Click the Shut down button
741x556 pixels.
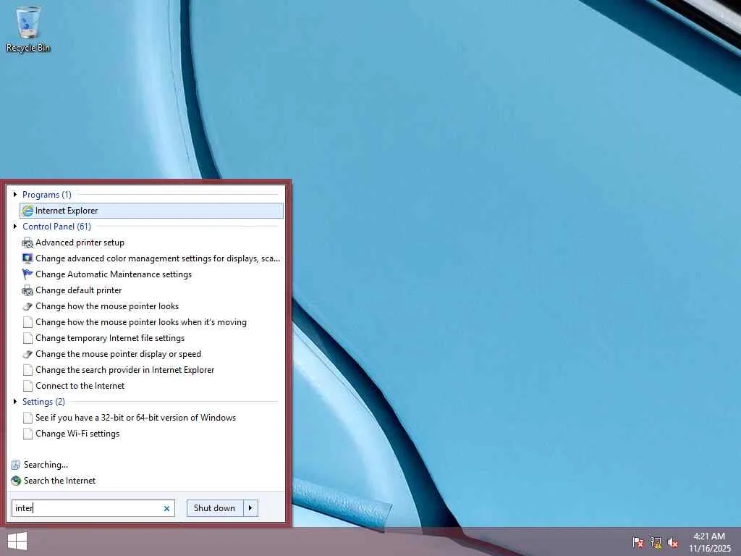[x=214, y=508]
